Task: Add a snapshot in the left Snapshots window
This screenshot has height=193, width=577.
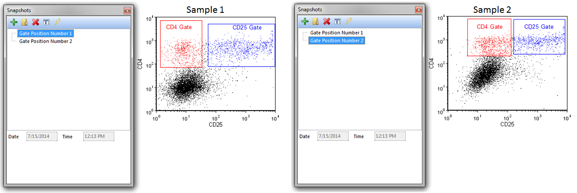Action: (14, 22)
